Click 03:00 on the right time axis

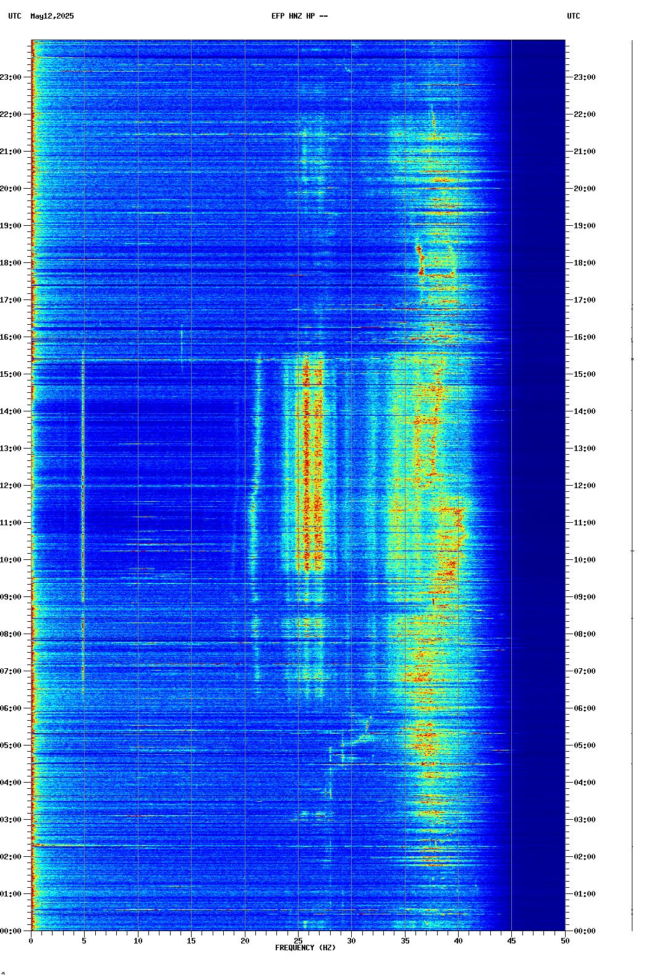(585, 820)
